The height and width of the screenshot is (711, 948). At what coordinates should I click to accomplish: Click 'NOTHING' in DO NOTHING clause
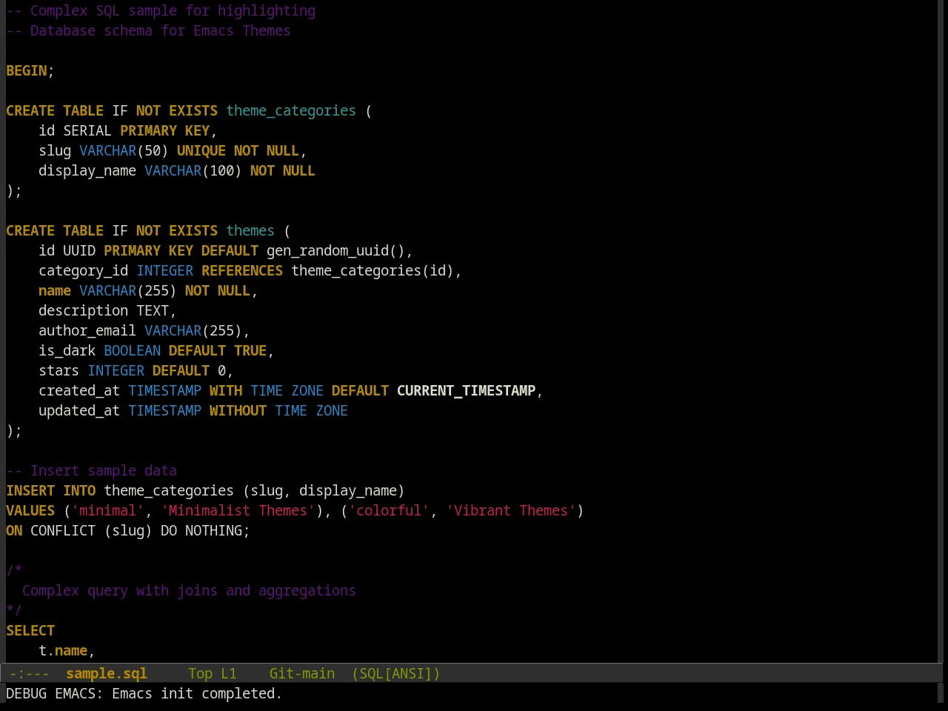coord(213,531)
